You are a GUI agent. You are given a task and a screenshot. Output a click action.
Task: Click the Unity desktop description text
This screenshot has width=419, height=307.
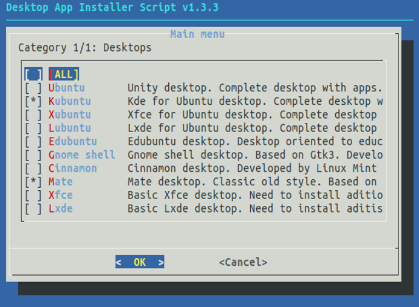pyautogui.click(x=255, y=88)
